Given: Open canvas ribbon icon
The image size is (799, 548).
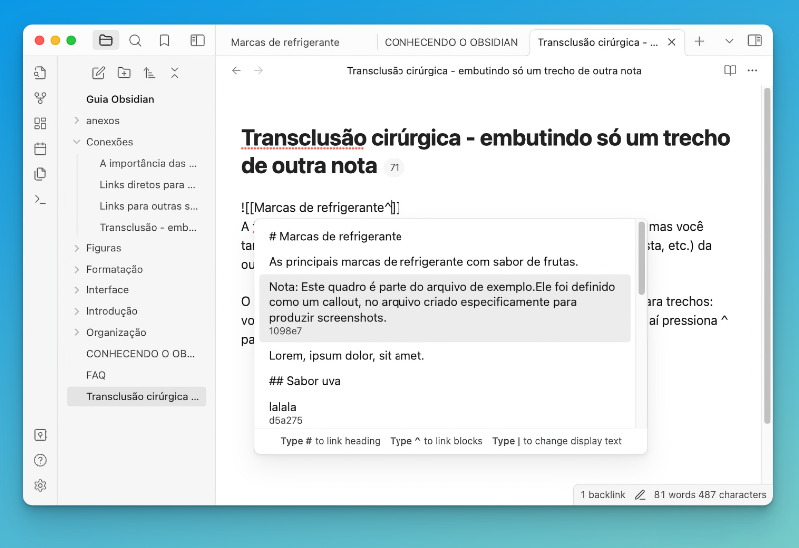Looking at the screenshot, I should point(40,123).
